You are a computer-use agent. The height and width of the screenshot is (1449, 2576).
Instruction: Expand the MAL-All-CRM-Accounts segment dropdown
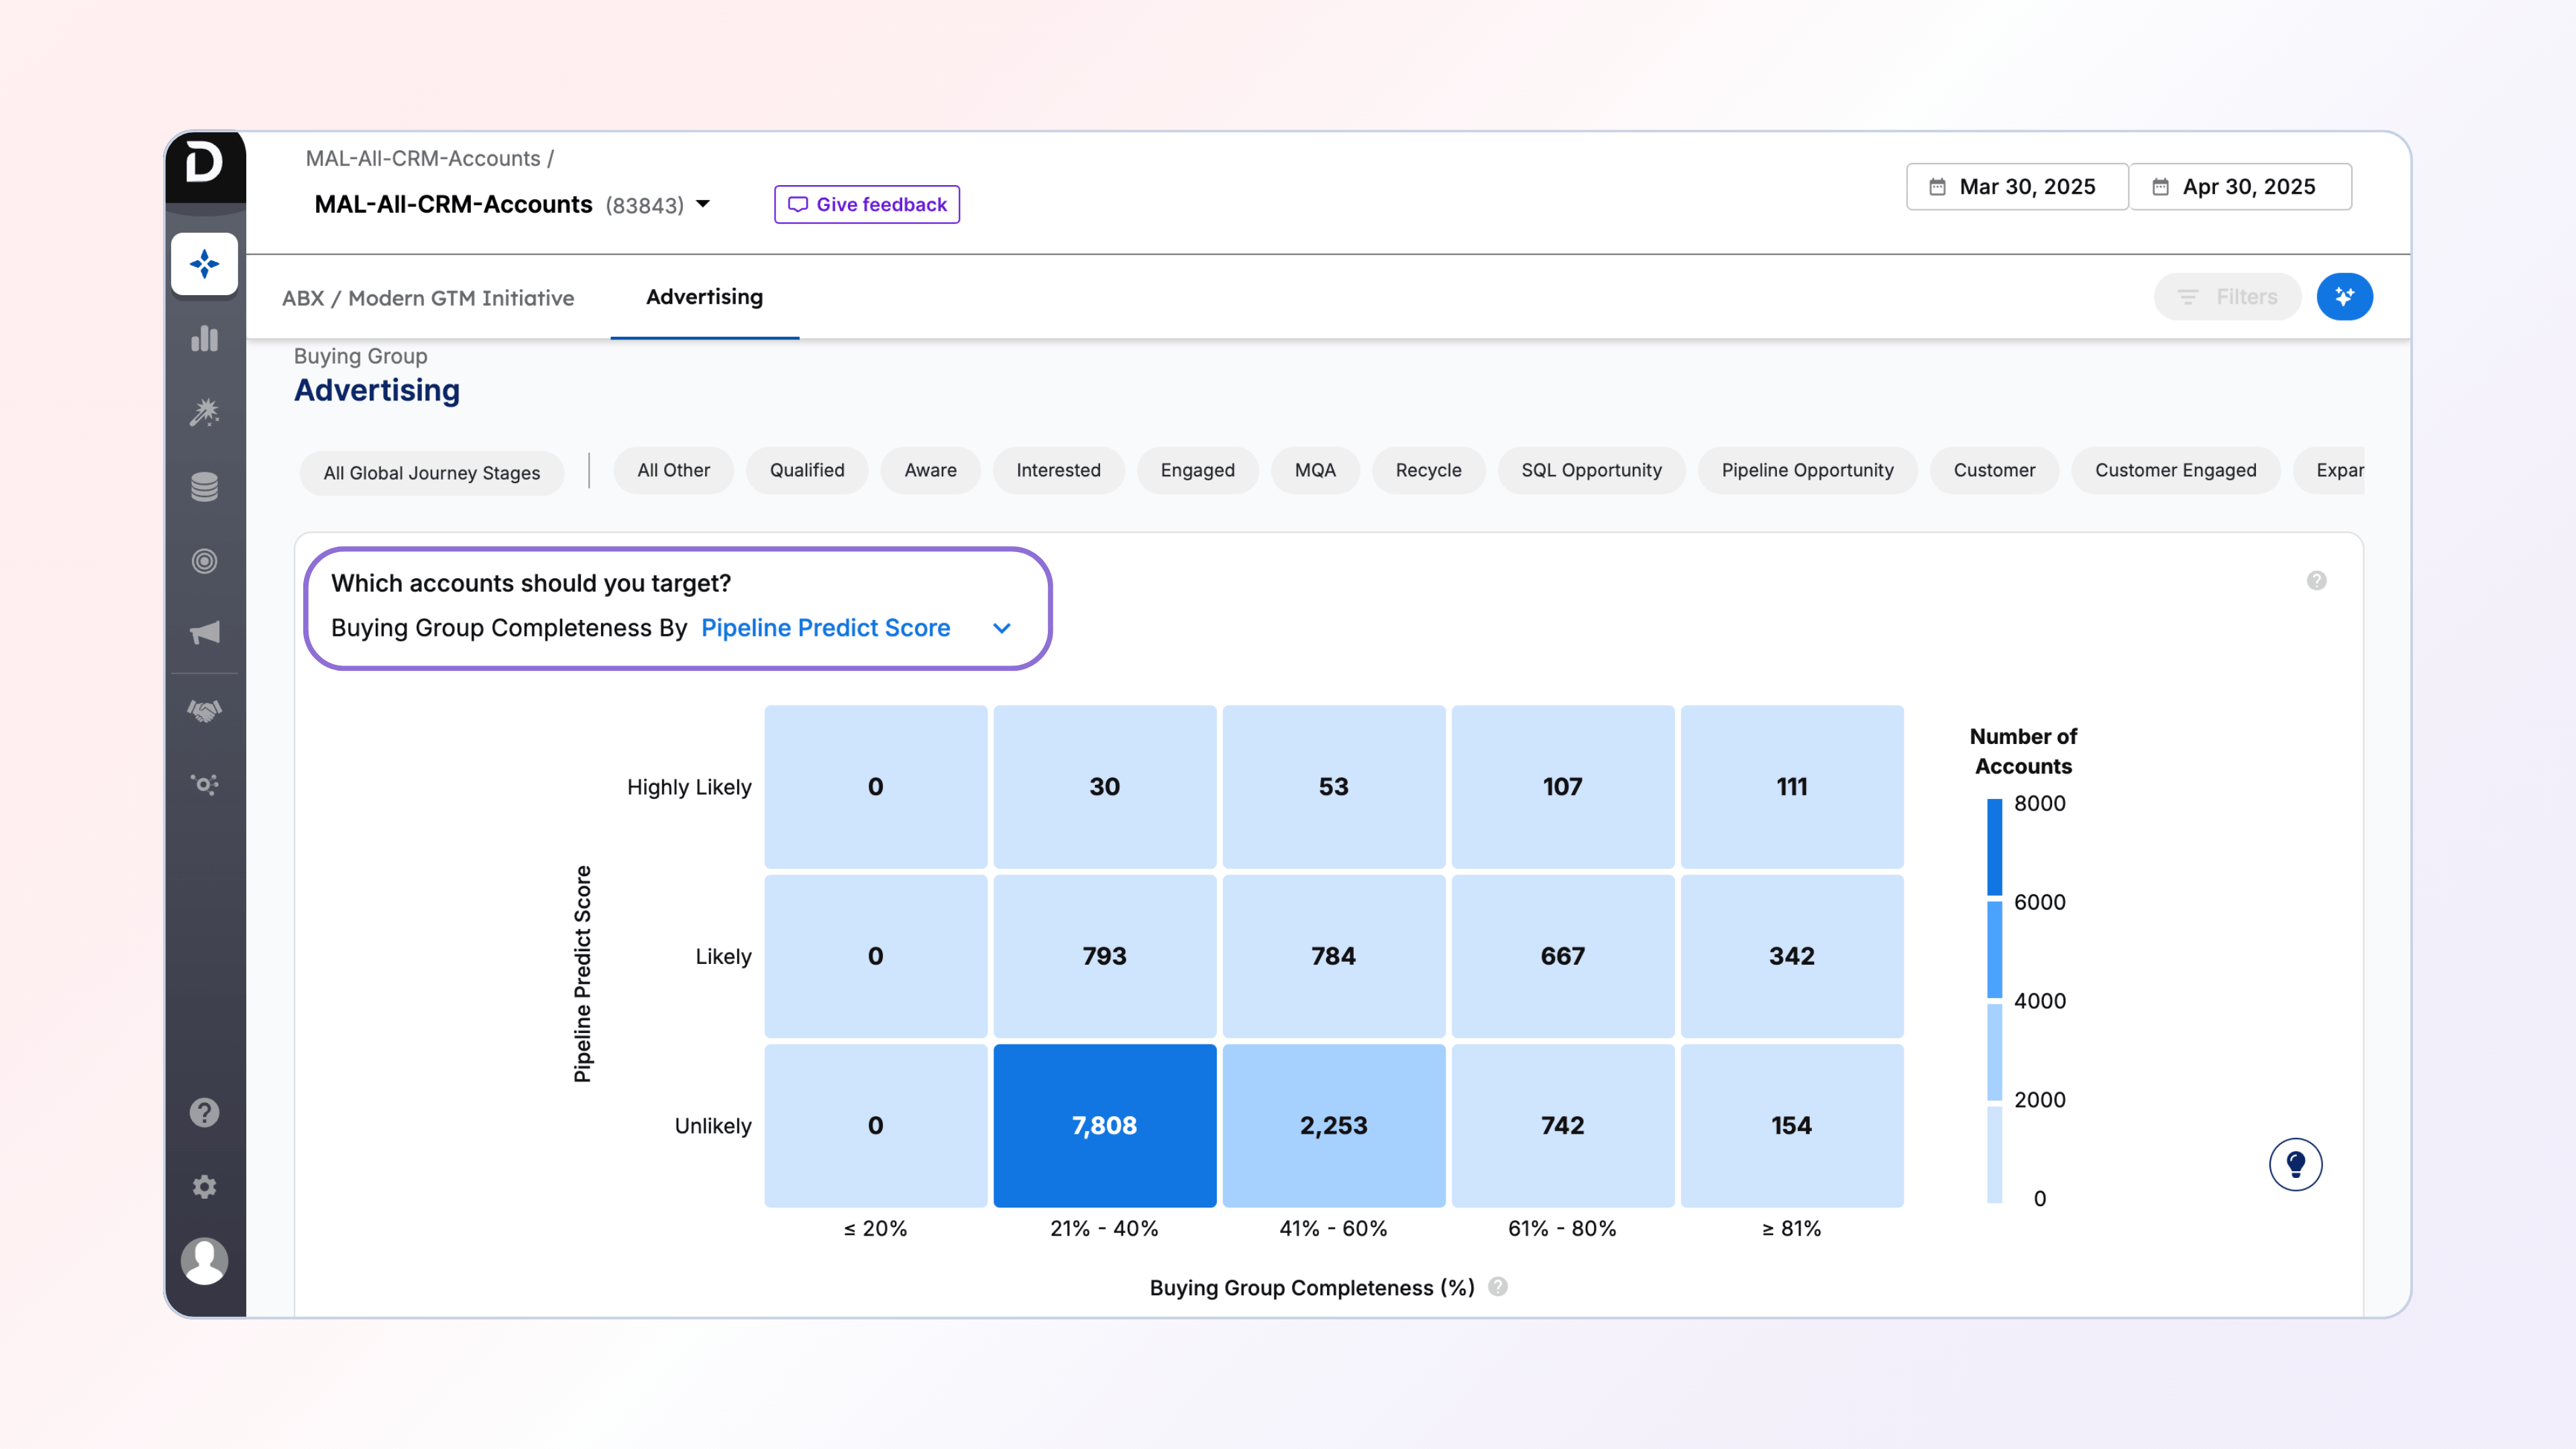pyautogui.click(x=703, y=204)
